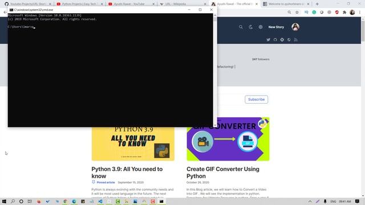Open a new browser tab with plus
This screenshot has height=205, width=365.
coord(317,4)
